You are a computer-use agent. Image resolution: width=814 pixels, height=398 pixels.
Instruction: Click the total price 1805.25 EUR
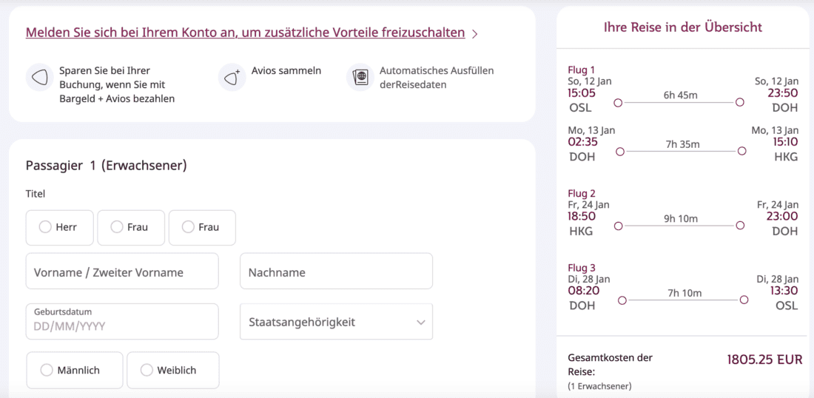[x=764, y=360]
